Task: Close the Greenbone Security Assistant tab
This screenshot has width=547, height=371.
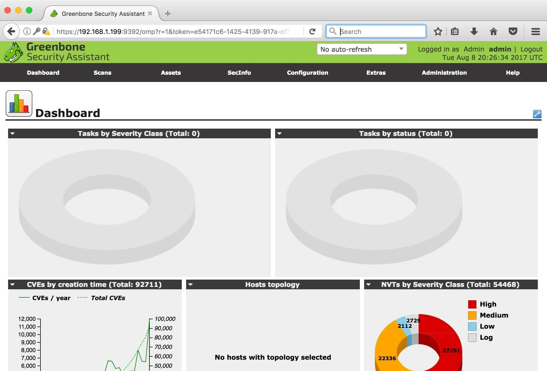Action: tap(150, 13)
